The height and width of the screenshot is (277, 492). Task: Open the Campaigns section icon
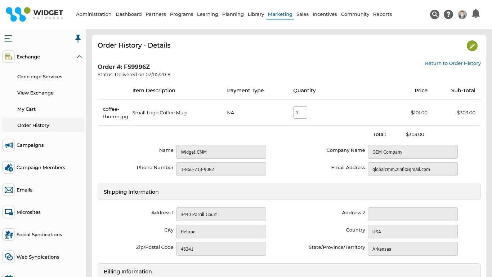click(x=8, y=145)
